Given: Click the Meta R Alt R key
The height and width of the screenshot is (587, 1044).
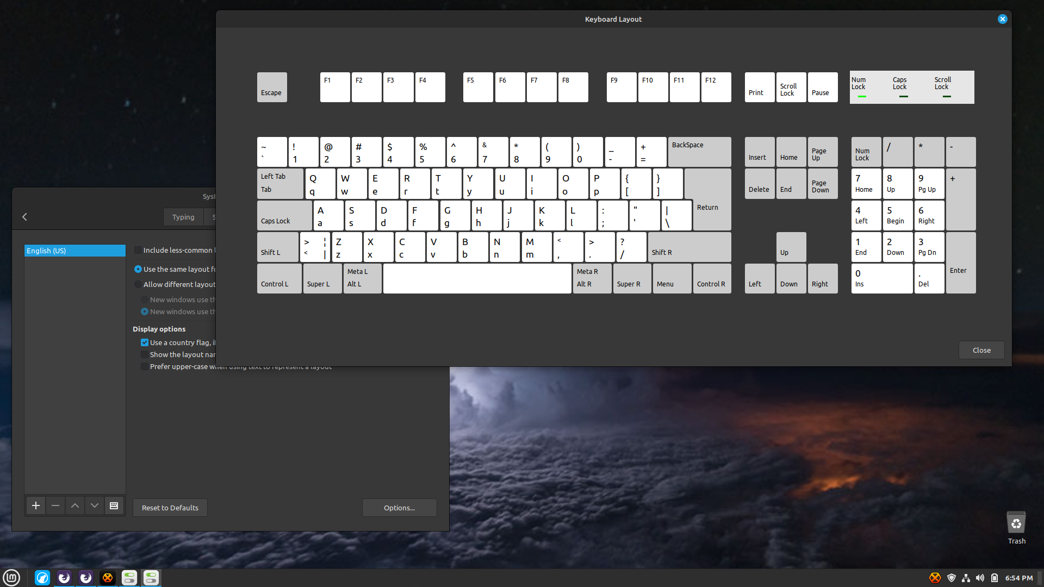Looking at the screenshot, I should (x=592, y=278).
